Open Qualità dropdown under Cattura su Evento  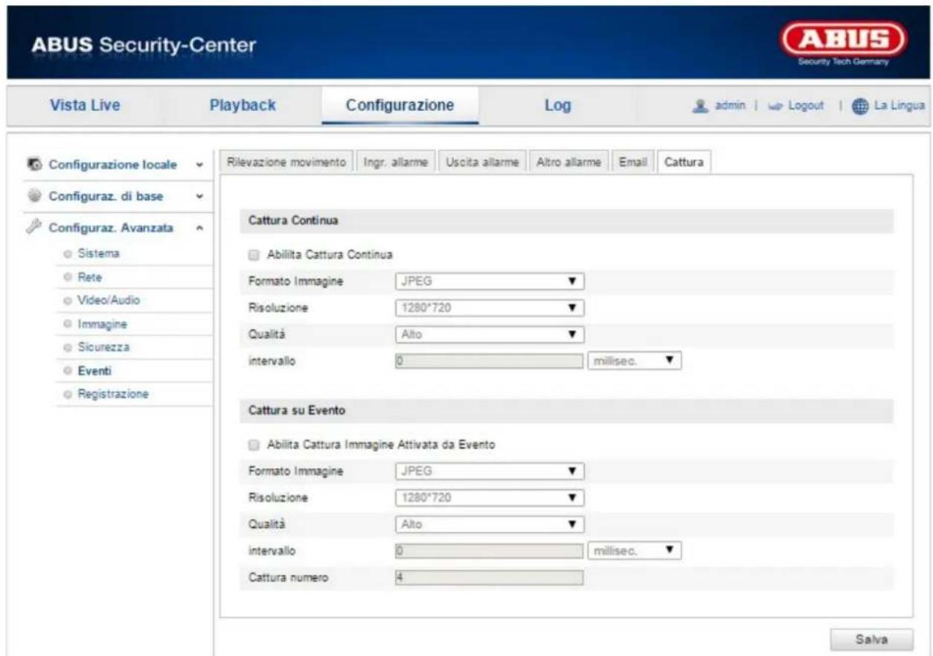click(489, 523)
